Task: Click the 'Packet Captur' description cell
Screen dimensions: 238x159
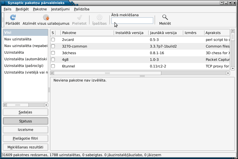Action: [218, 60]
